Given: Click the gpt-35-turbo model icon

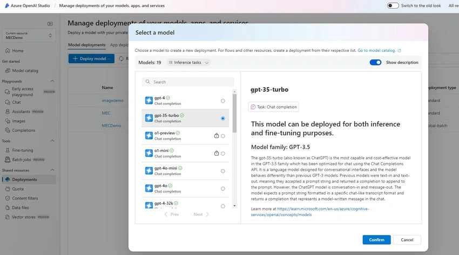Looking at the screenshot, I should (x=149, y=118).
